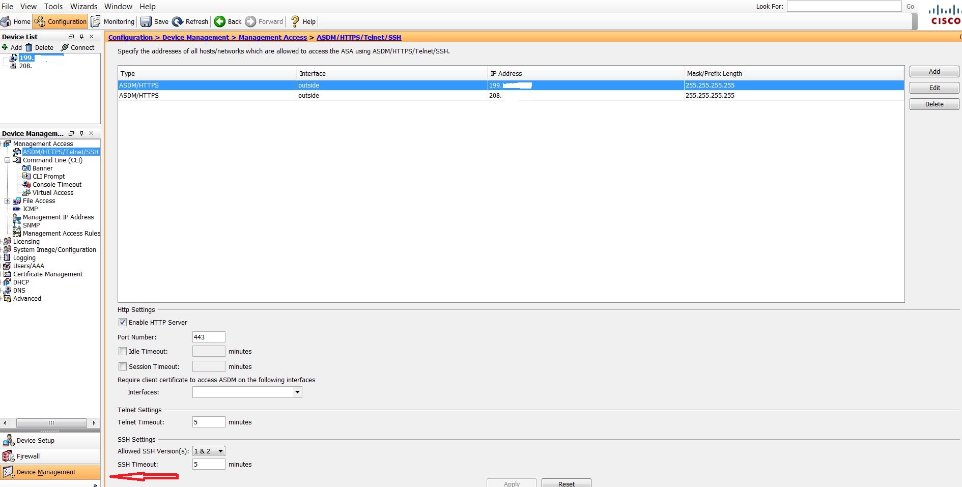The height and width of the screenshot is (487, 962).
Task: Follow the Management Access breadcrumb link
Action: point(273,37)
